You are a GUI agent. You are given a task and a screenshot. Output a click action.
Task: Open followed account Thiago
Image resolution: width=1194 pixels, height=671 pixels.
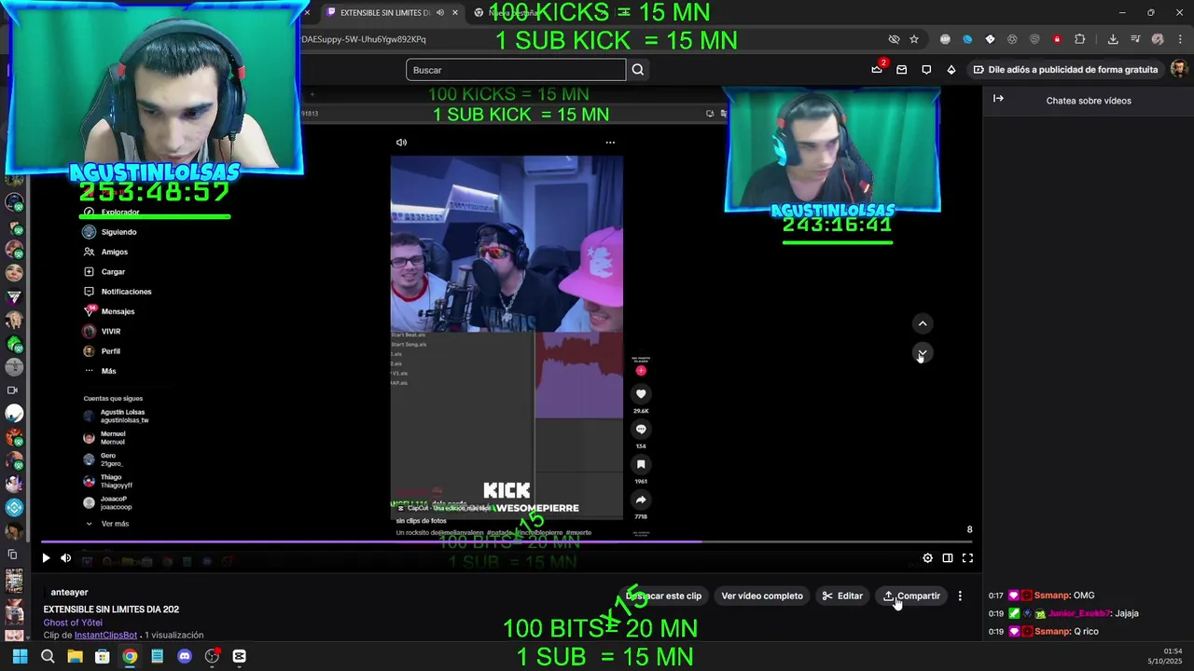[108, 481]
